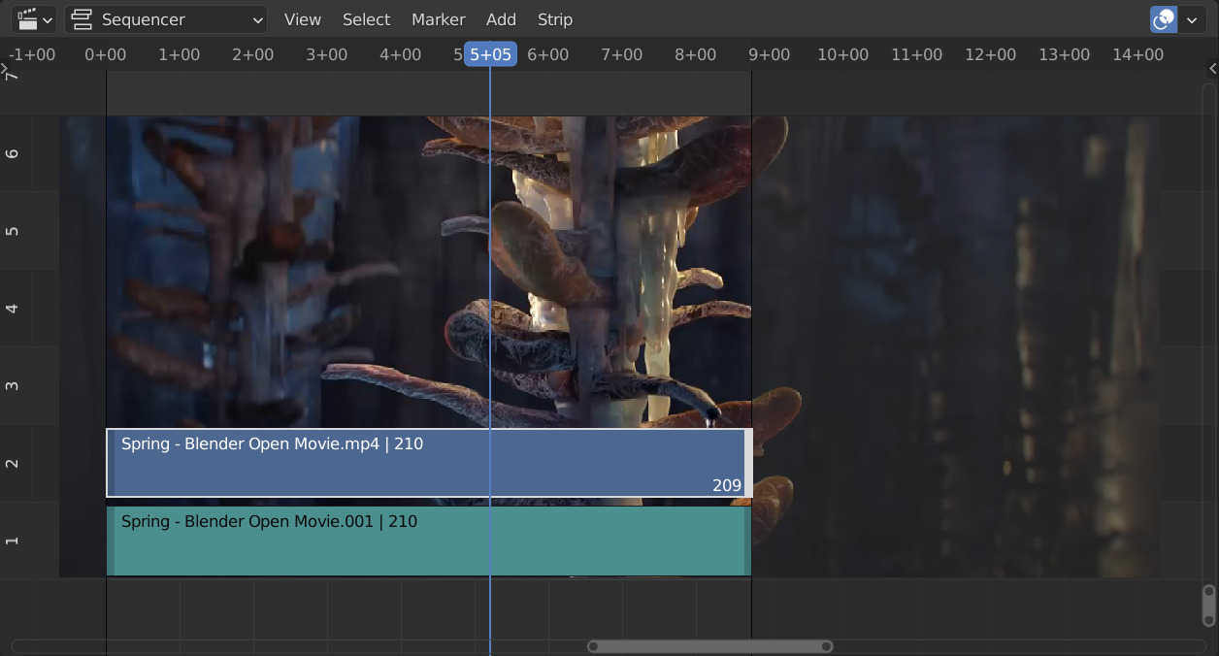The height and width of the screenshot is (656, 1219).
Task: Open the Add menu
Action: [x=502, y=19]
